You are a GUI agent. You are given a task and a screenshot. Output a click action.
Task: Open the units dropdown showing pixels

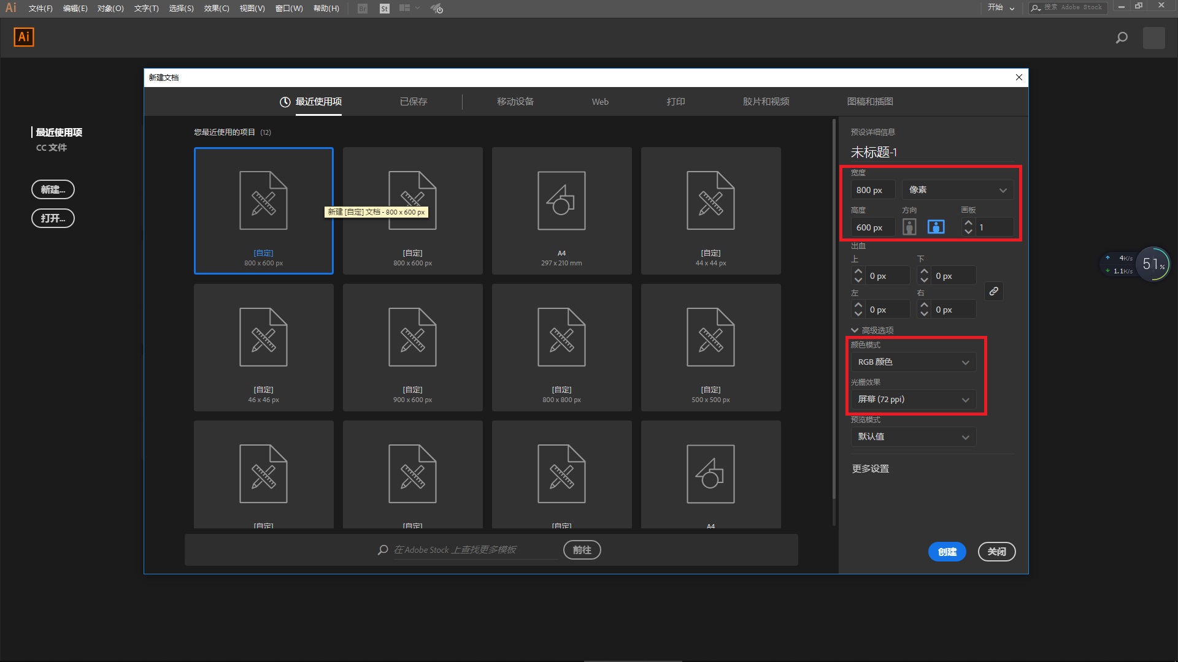tap(957, 190)
